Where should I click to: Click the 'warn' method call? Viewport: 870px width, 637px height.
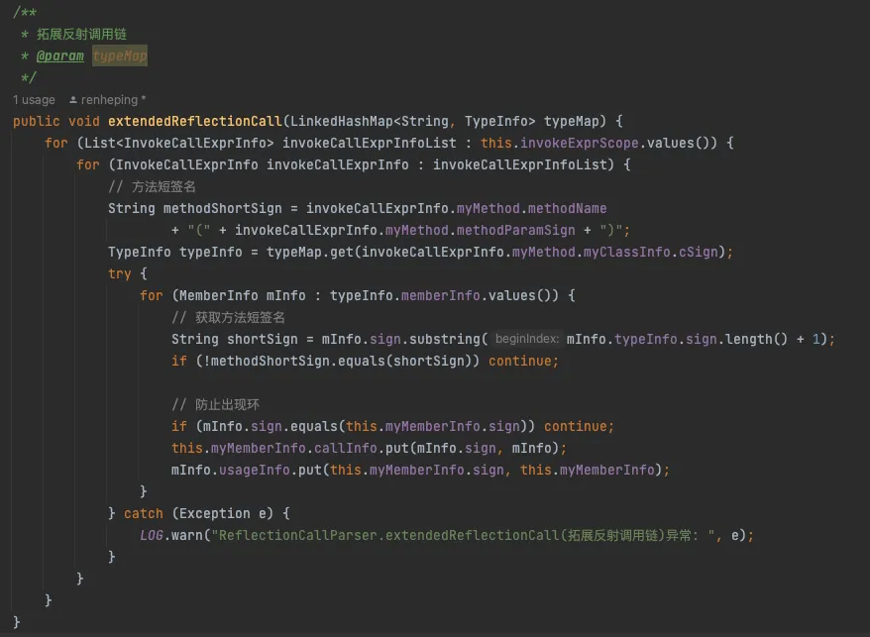point(187,536)
